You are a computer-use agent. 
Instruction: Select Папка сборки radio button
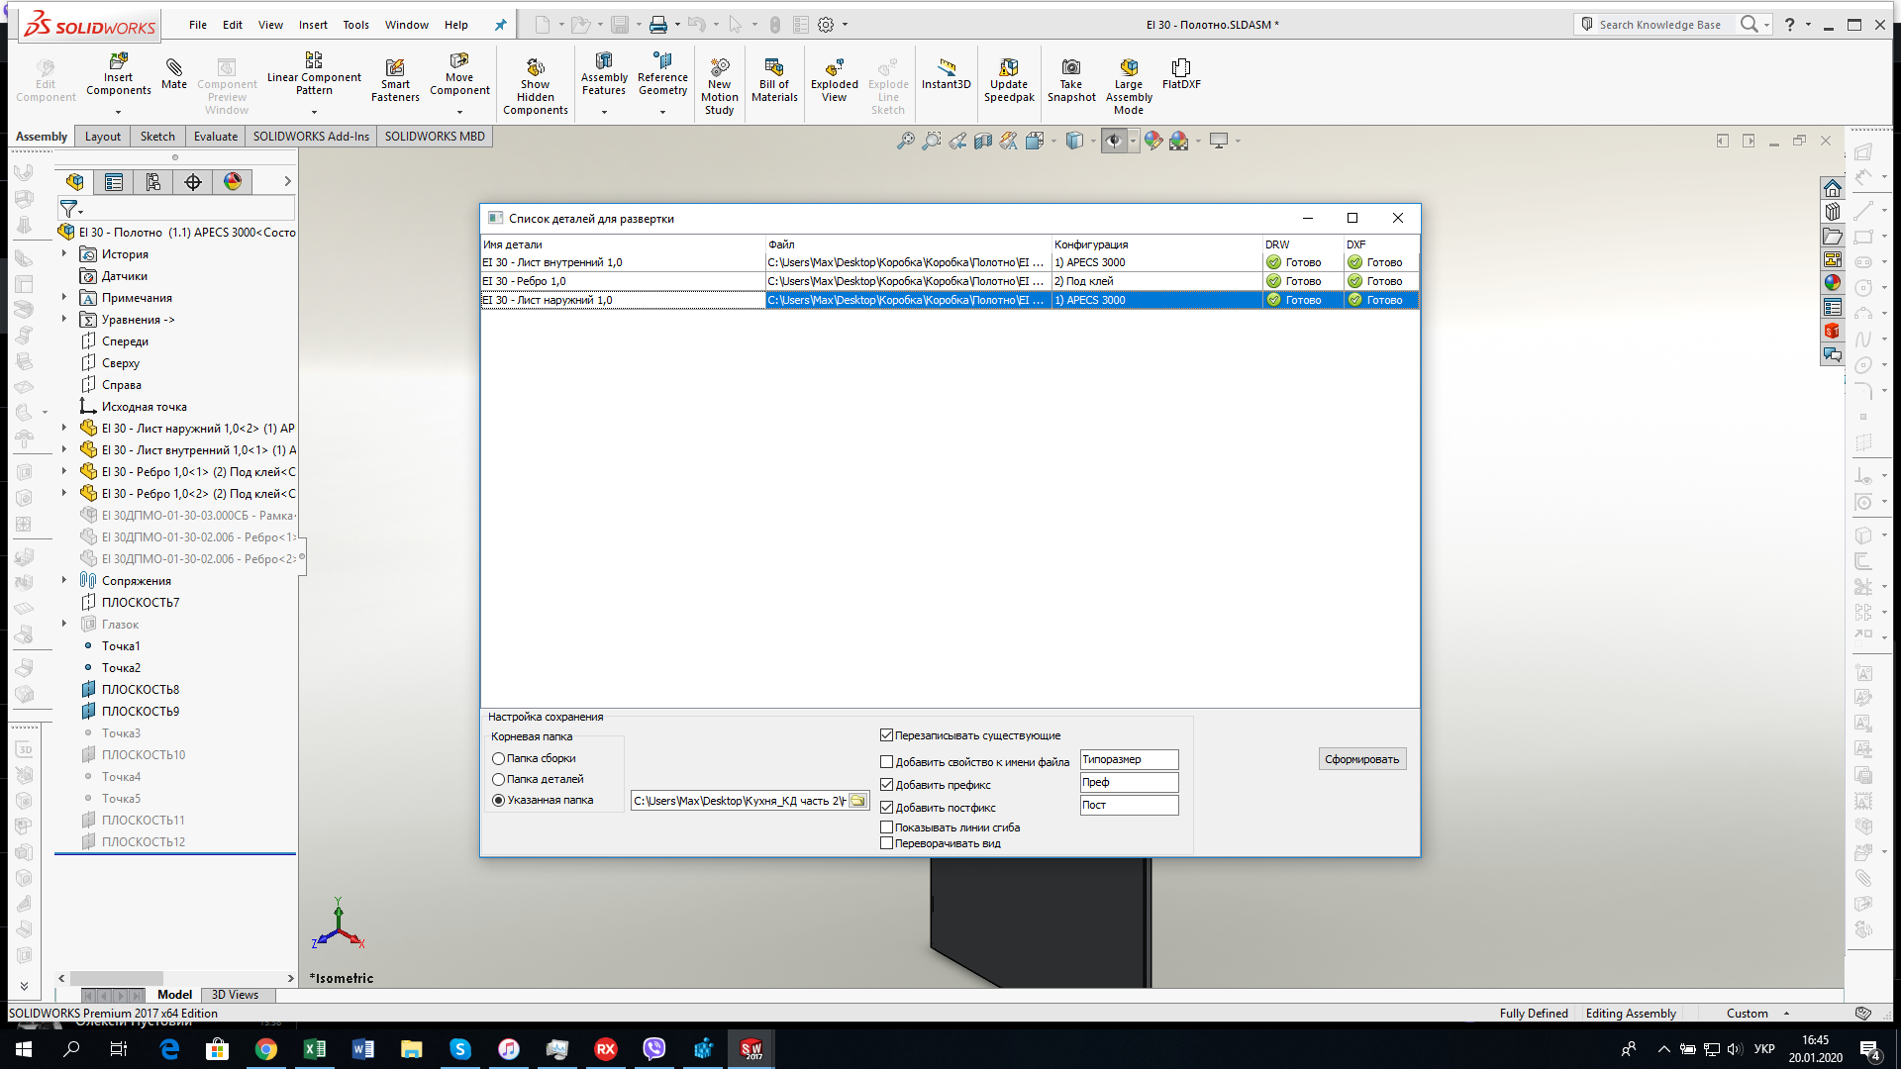click(498, 759)
